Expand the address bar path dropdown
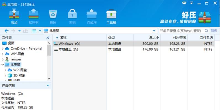 coord(154,31)
